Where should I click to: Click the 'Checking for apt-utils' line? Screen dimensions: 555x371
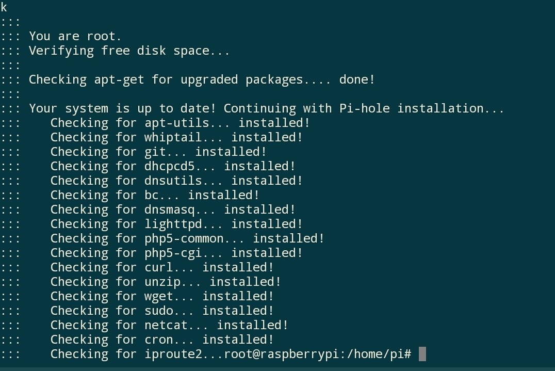[180, 123]
